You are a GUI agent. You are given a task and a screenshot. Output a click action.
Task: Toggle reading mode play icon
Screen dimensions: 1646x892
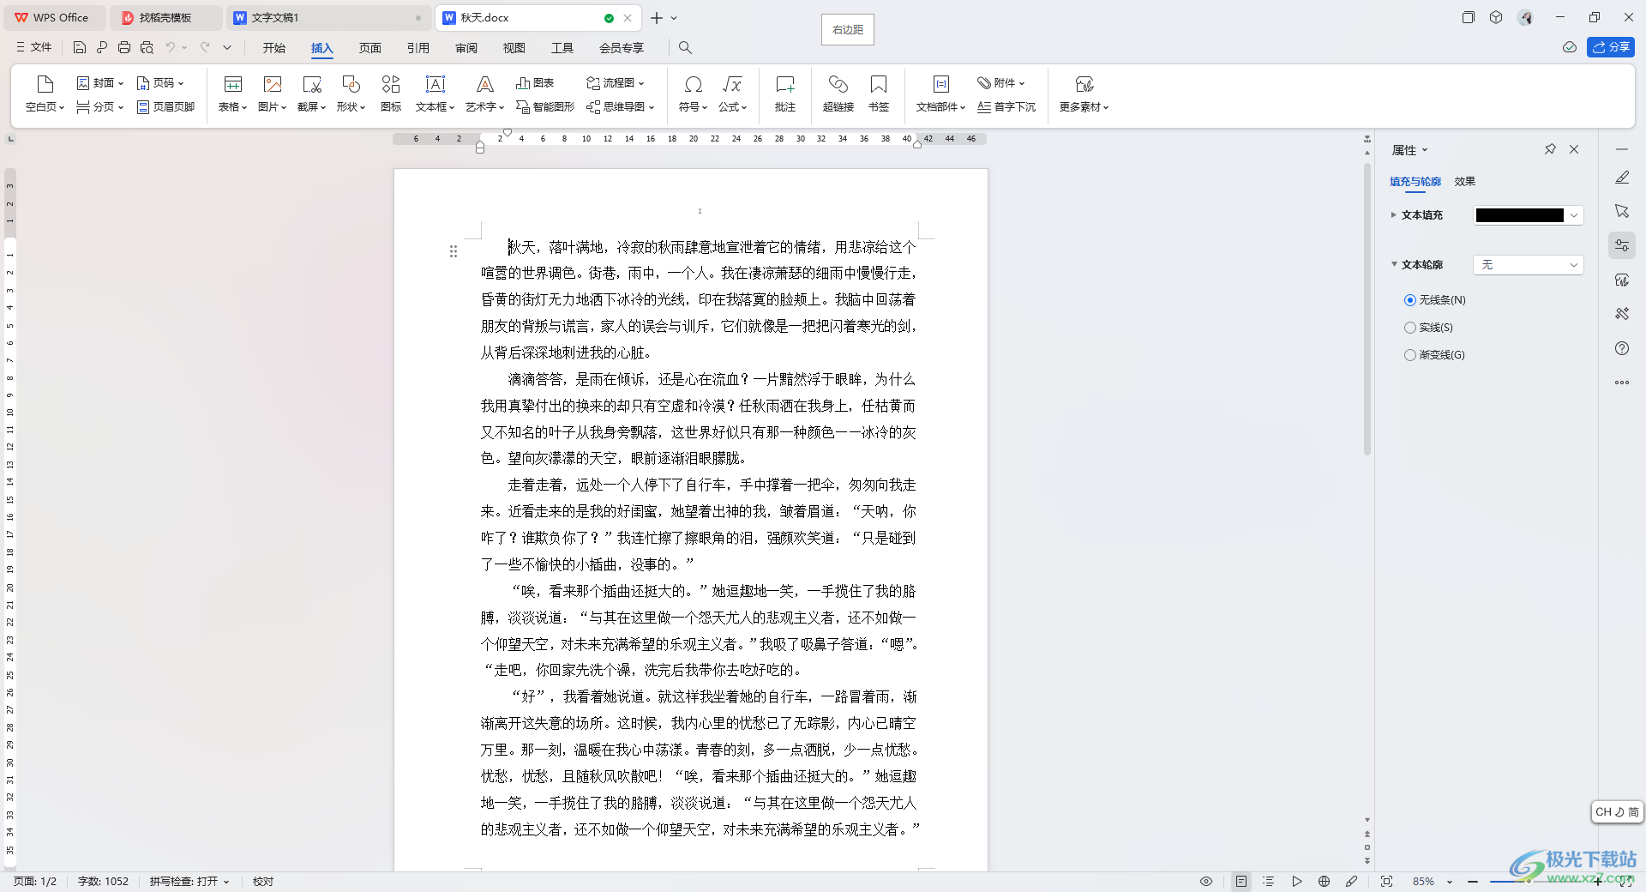1297,882
